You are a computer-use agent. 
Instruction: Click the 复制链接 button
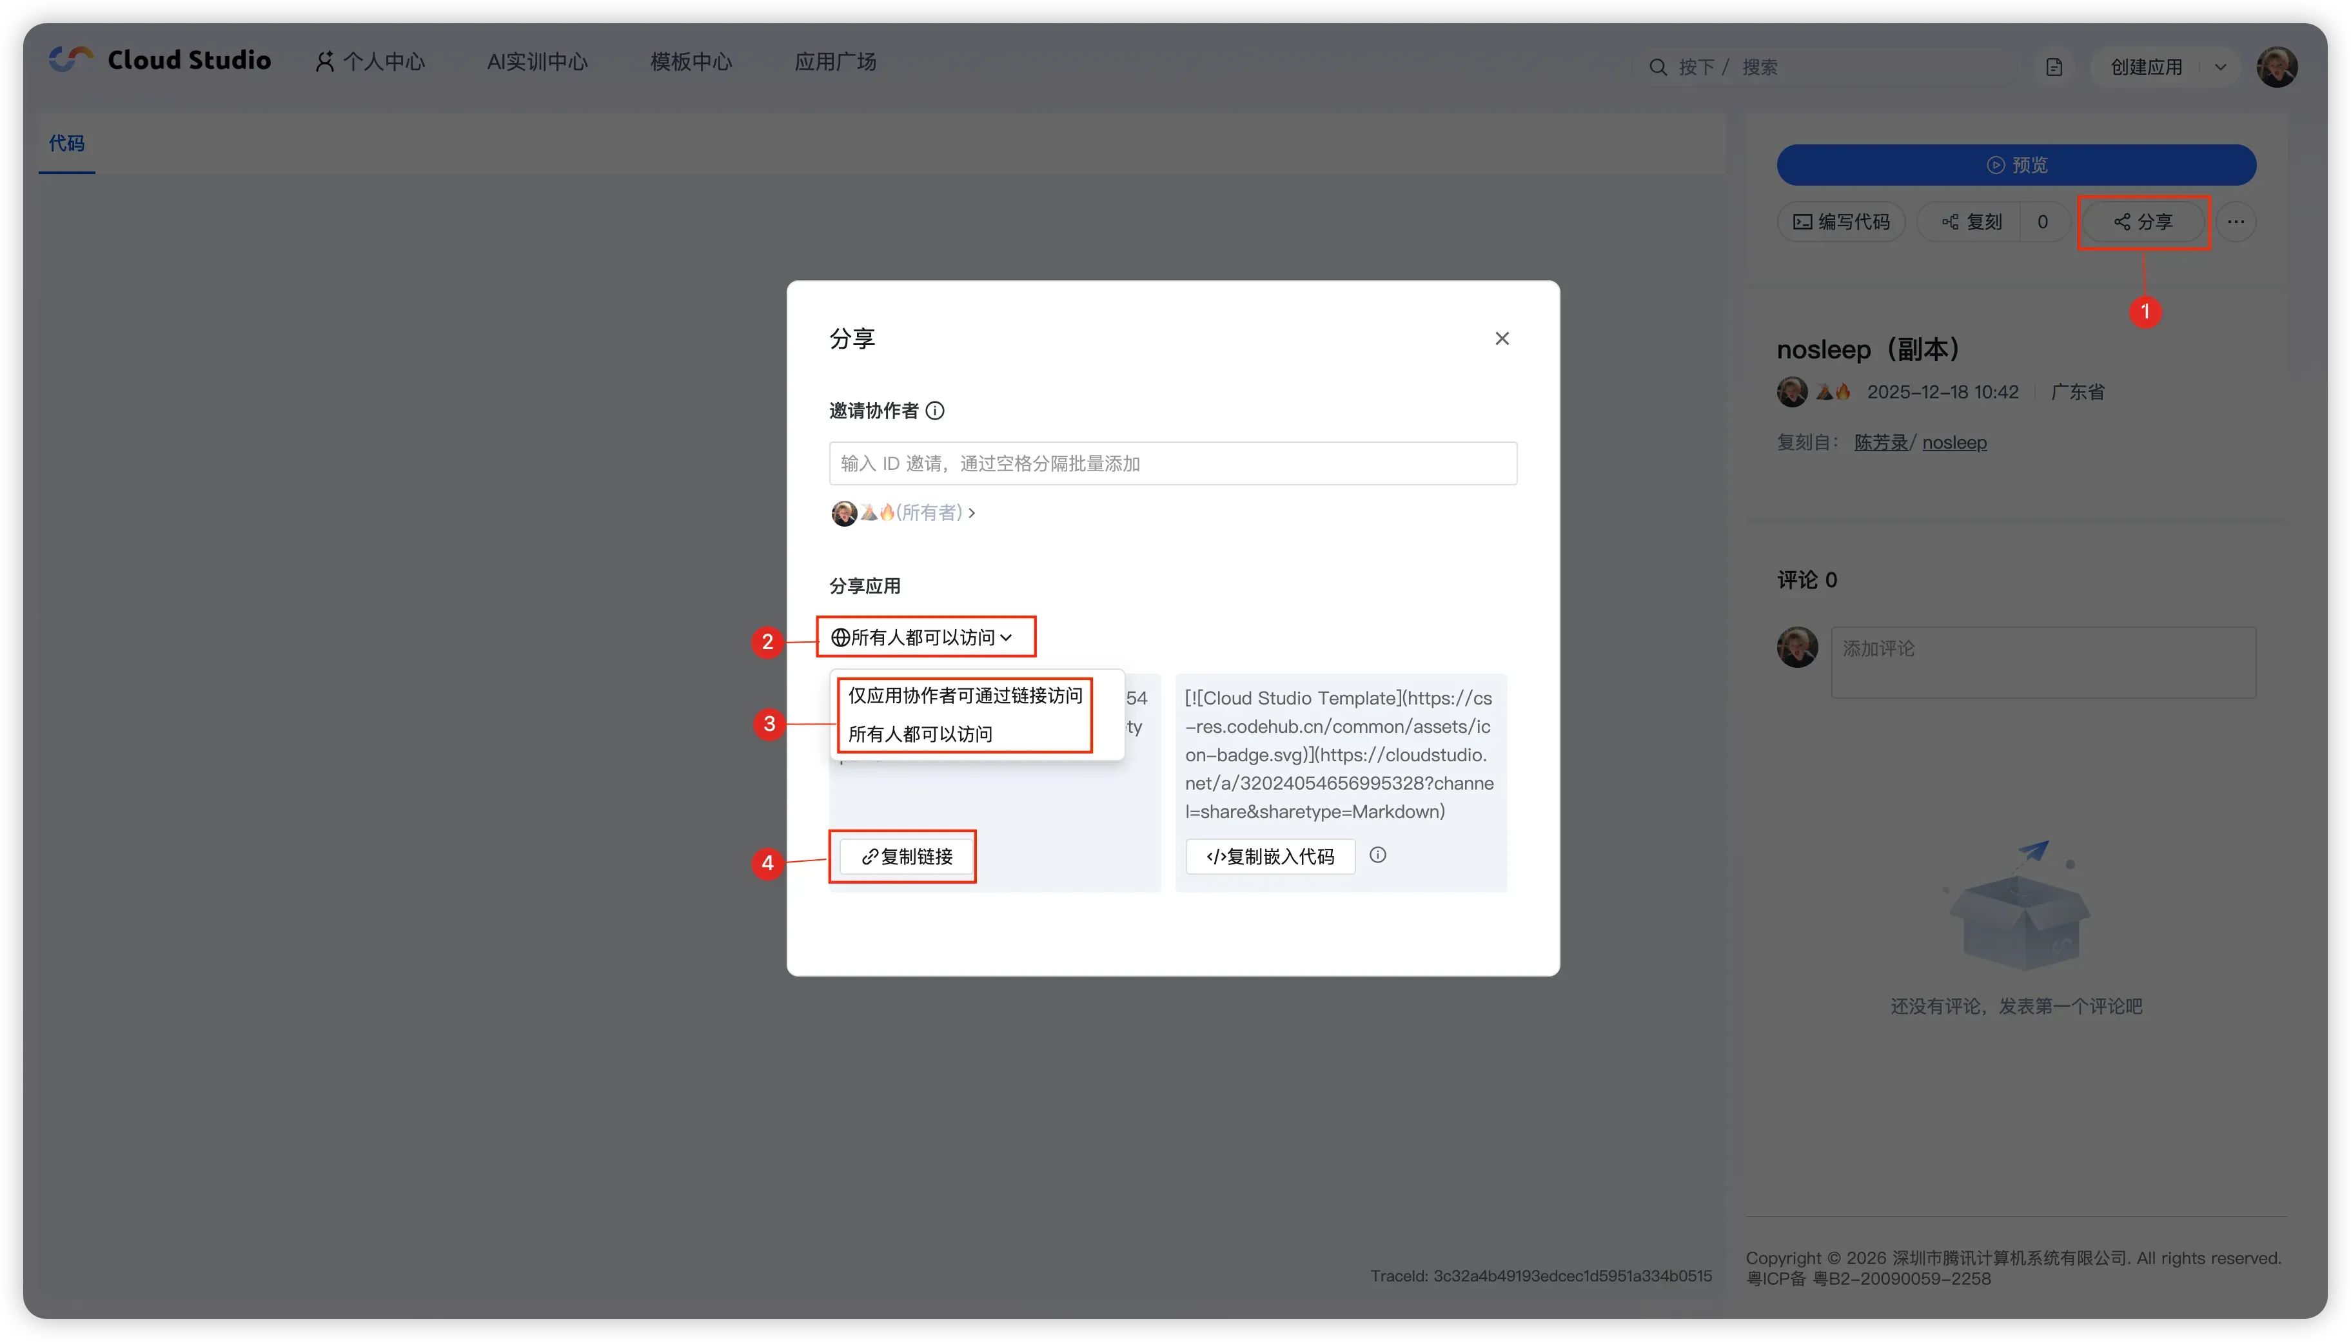[x=907, y=857]
